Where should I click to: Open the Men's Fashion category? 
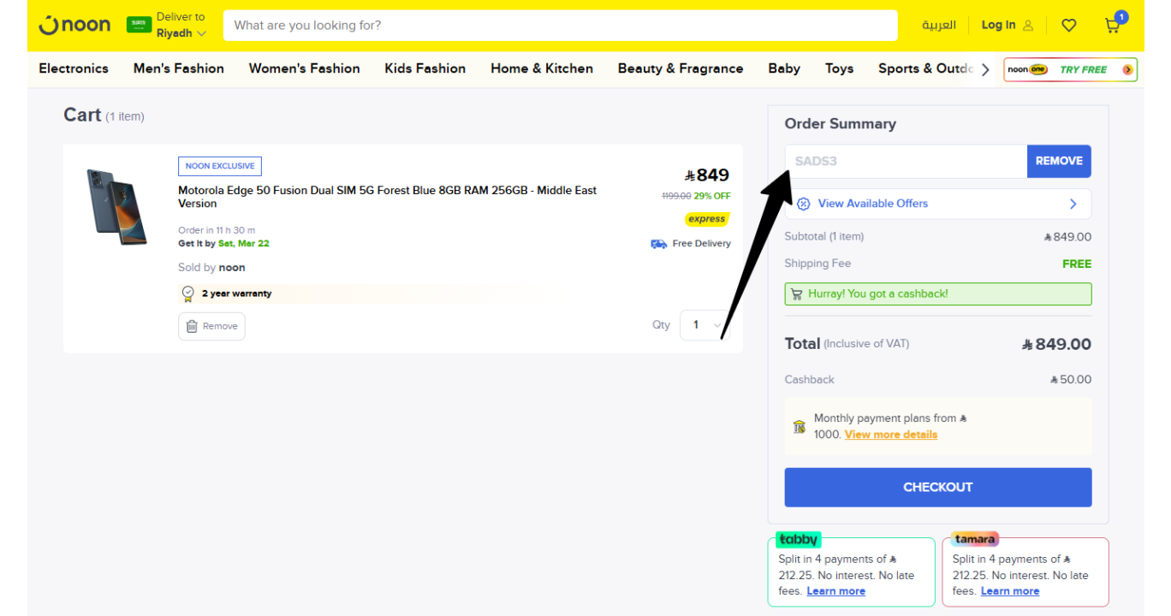pyautogui.click(x=179, y=68)
